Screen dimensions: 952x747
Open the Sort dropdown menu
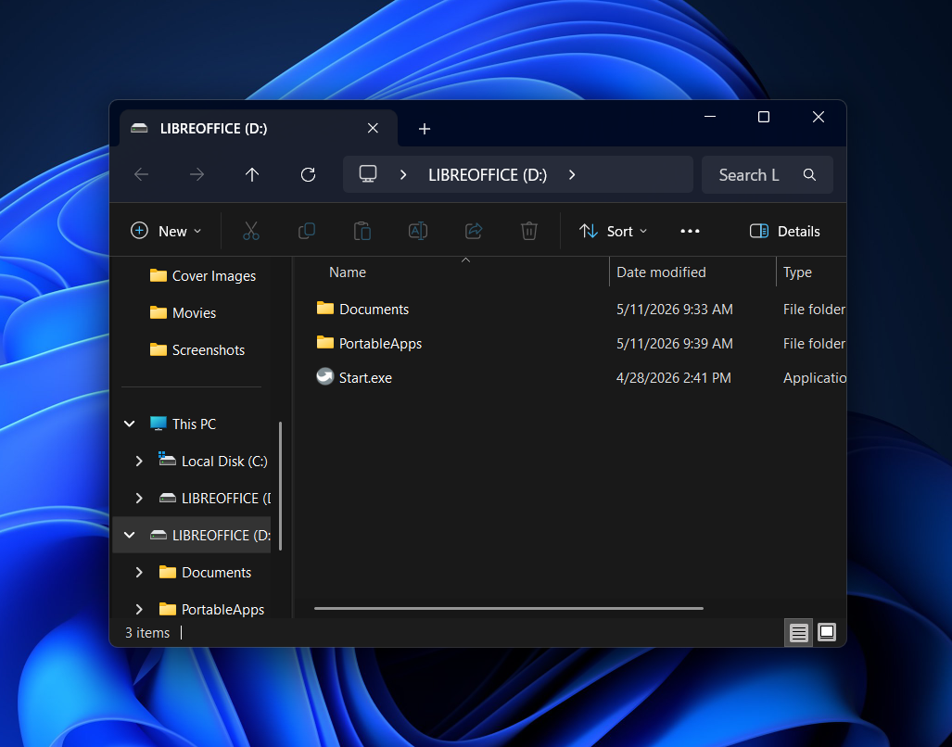click(x=614, y=231)
